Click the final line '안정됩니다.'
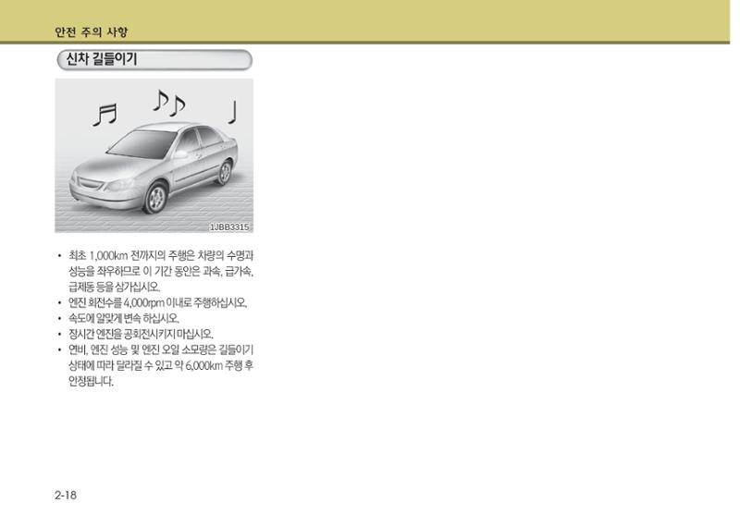This screenshot has height=527, width=740. tap(91, 381)
